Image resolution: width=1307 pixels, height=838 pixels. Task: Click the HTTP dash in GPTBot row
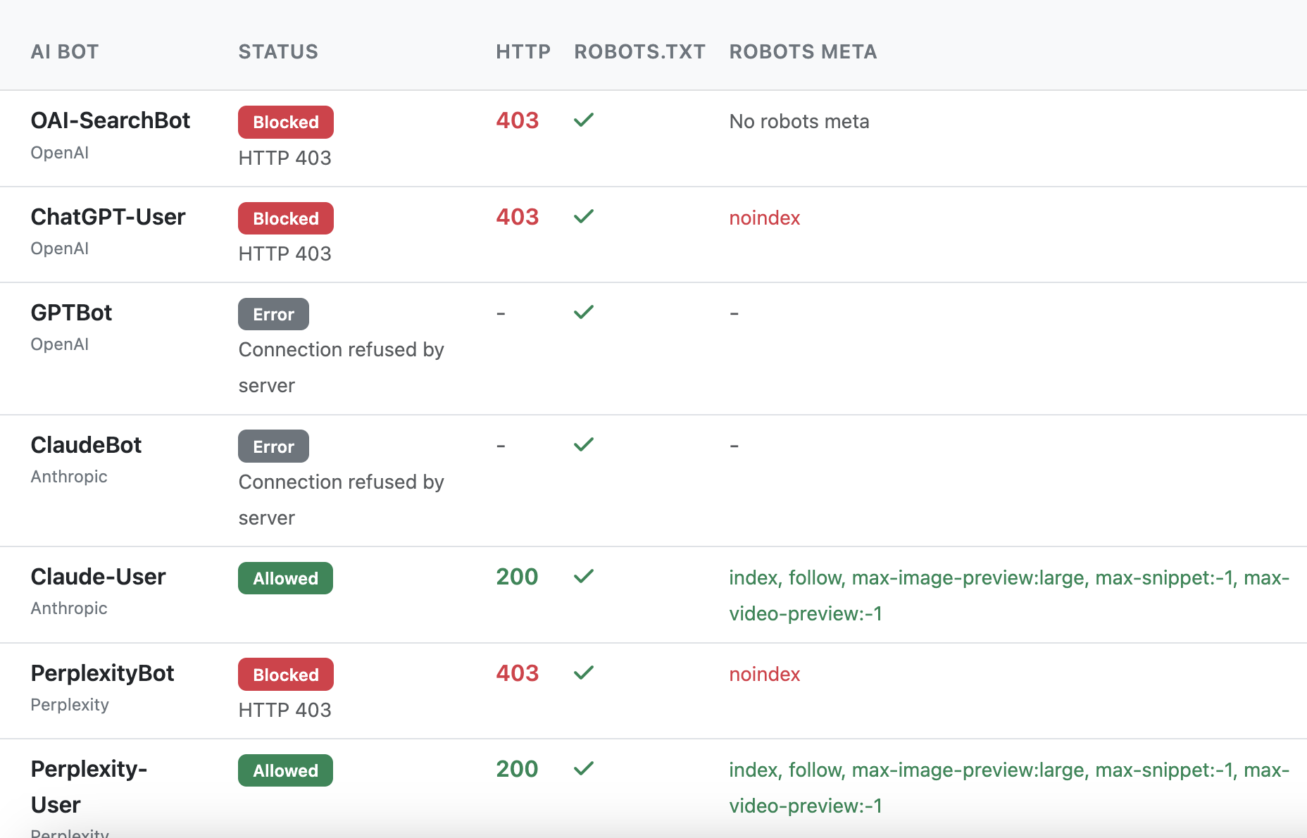pos(501,313)
